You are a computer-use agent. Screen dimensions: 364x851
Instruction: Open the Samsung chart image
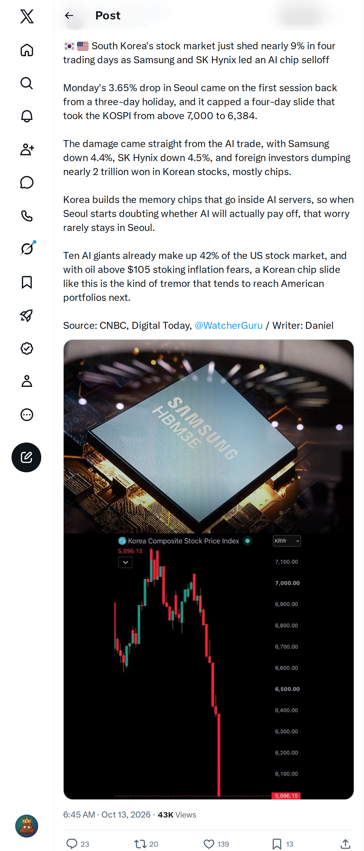point(208,569)
